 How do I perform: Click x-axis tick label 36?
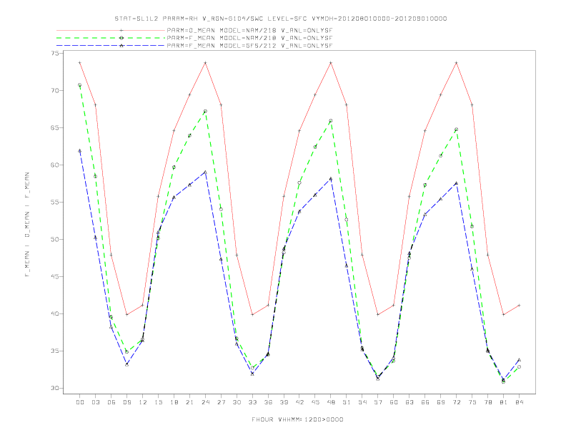coord(268,402)
